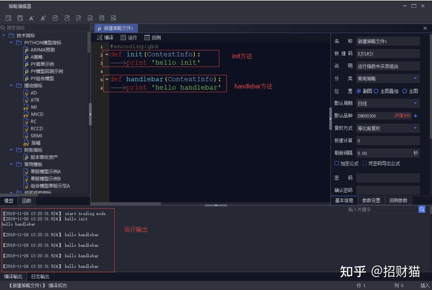Select the 主图 position radio button

tap(405, 91)
